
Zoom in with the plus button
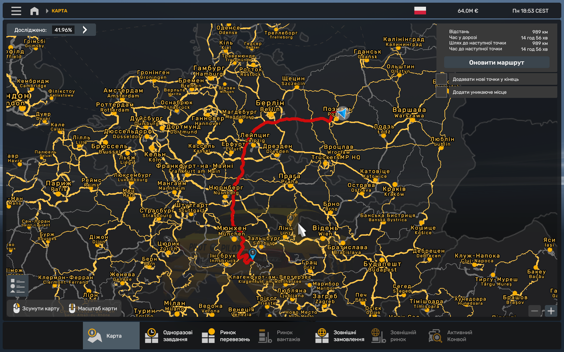pyautogui.click(x=551, y=311)
